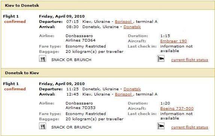The width and height of the screenshot is (215, 136).
Task: Click the flag icon for flight 7D364 status
Action: tap(161, 58)
